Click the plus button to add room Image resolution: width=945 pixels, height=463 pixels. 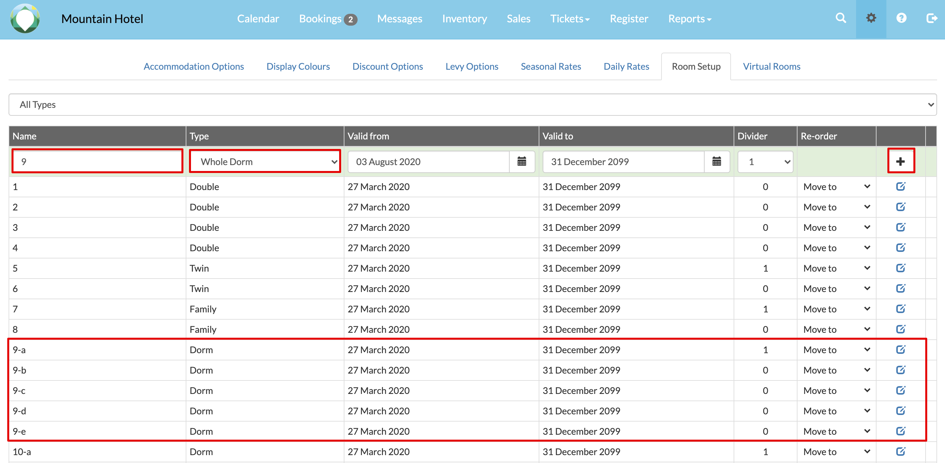click(x=900, y=161)
